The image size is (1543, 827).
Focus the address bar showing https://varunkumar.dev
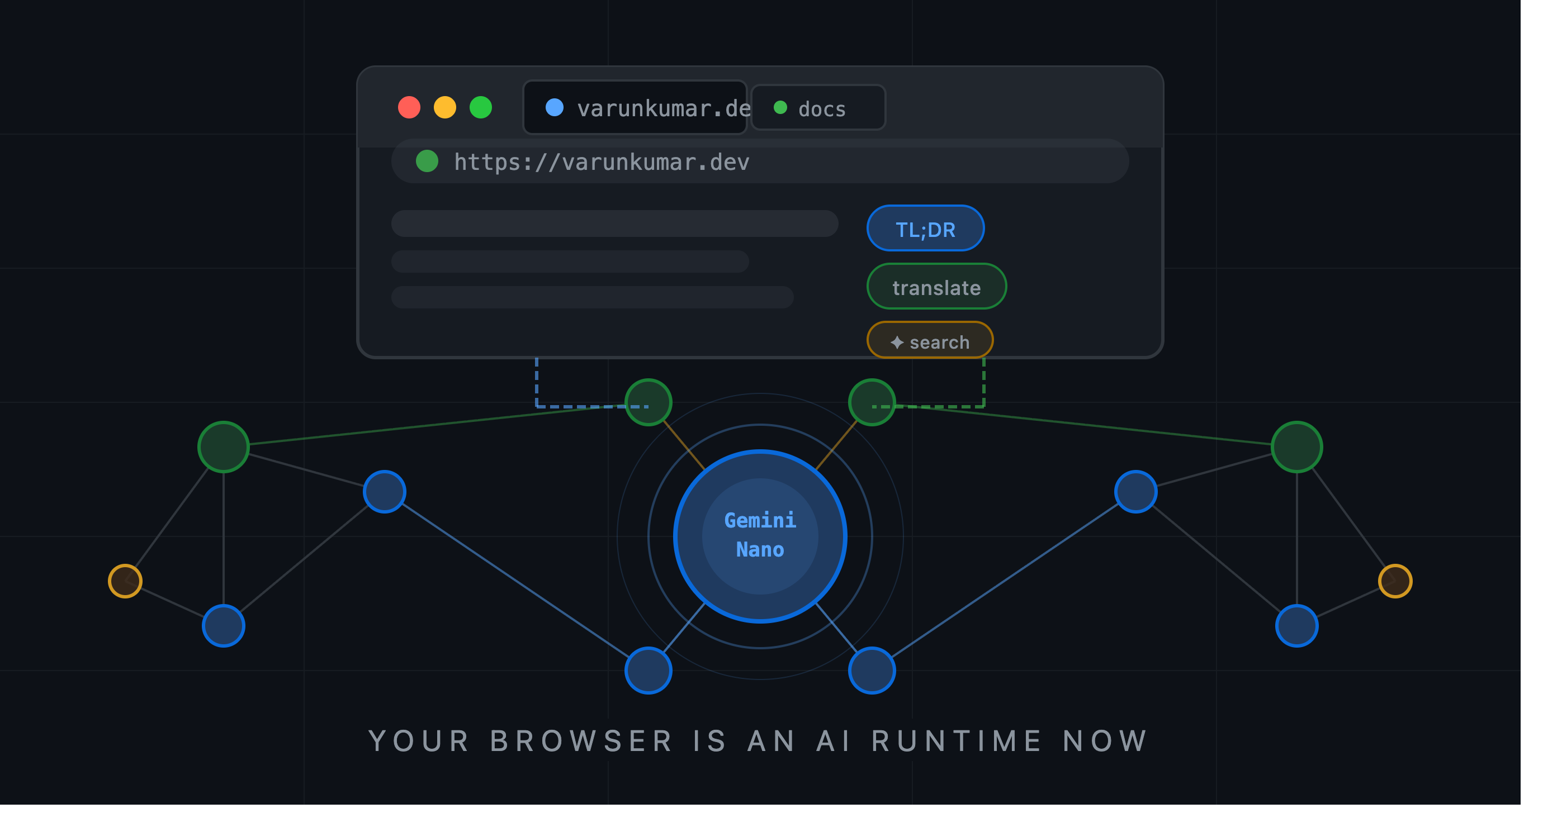pyautogui.click(x=760, y=161)
